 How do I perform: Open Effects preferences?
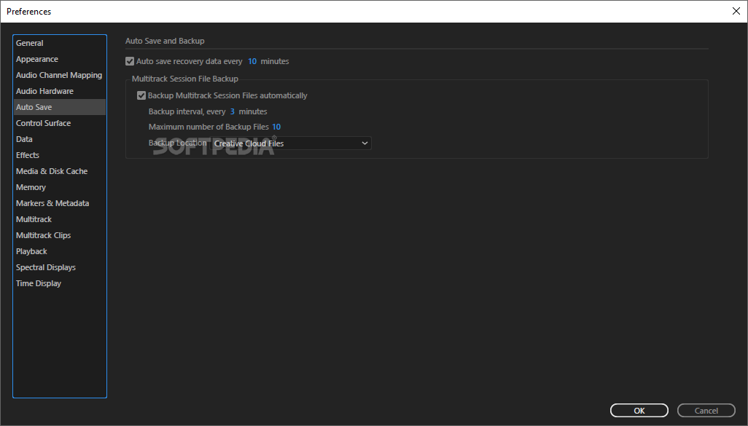click(60, 155)
